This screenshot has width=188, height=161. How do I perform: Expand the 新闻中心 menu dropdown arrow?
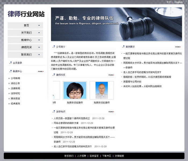[39, 40]
